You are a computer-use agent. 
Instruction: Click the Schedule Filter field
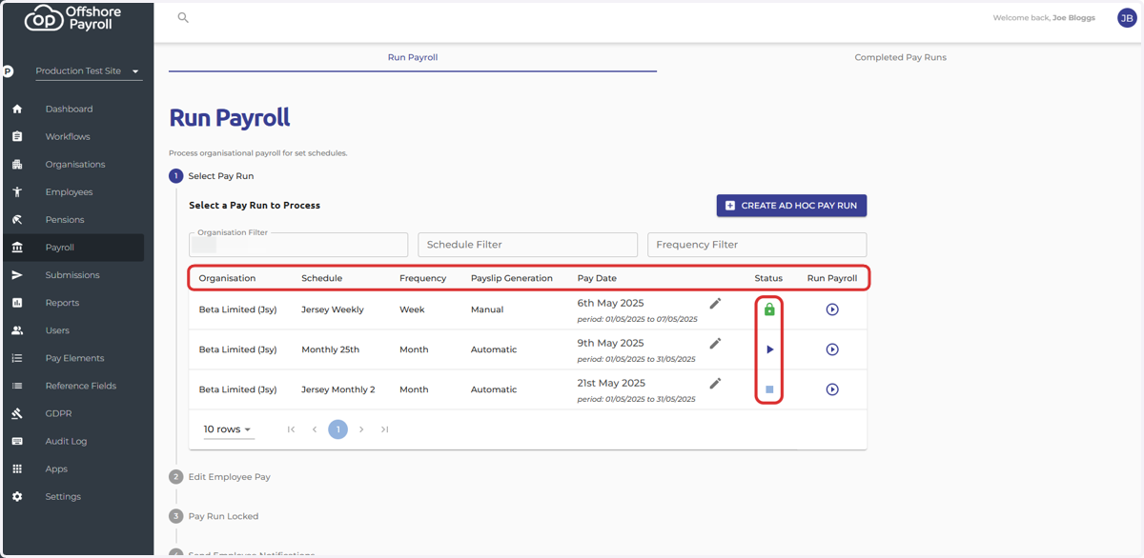(x=527, y=245)
